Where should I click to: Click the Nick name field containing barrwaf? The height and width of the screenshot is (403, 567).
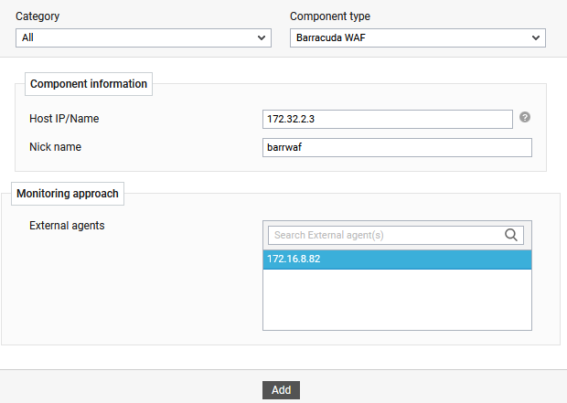click(x=397, y=148)
